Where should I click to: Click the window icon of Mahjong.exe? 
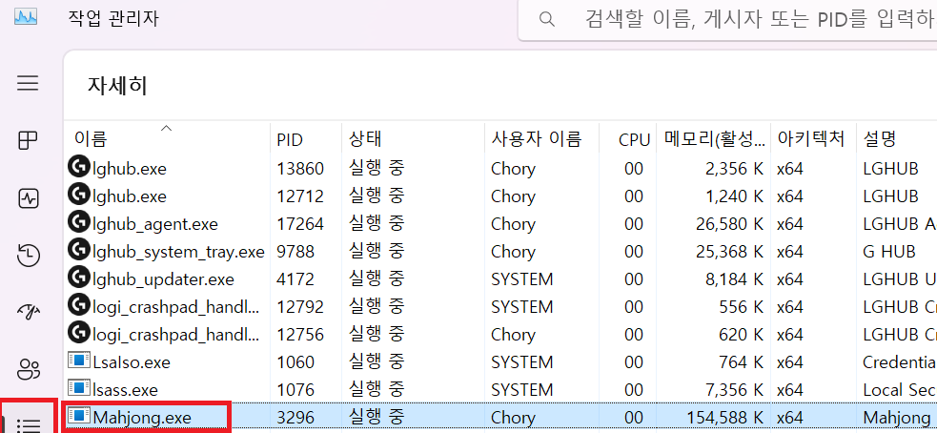pyautogui.click(x=79, y=416)
